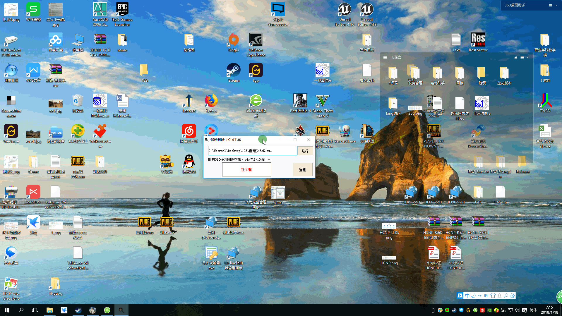Open the Steam desktop shortcut
Viewport: 562px width, 316px height.
[234, 71]
